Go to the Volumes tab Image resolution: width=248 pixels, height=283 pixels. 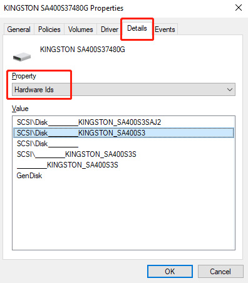click(x=80, y=29)
